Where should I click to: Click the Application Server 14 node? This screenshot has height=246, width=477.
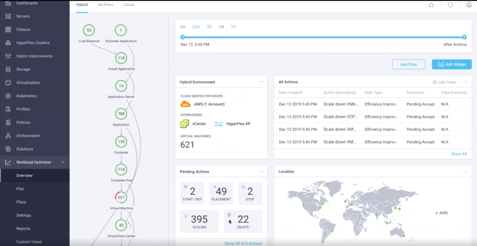tap(121, 86)
